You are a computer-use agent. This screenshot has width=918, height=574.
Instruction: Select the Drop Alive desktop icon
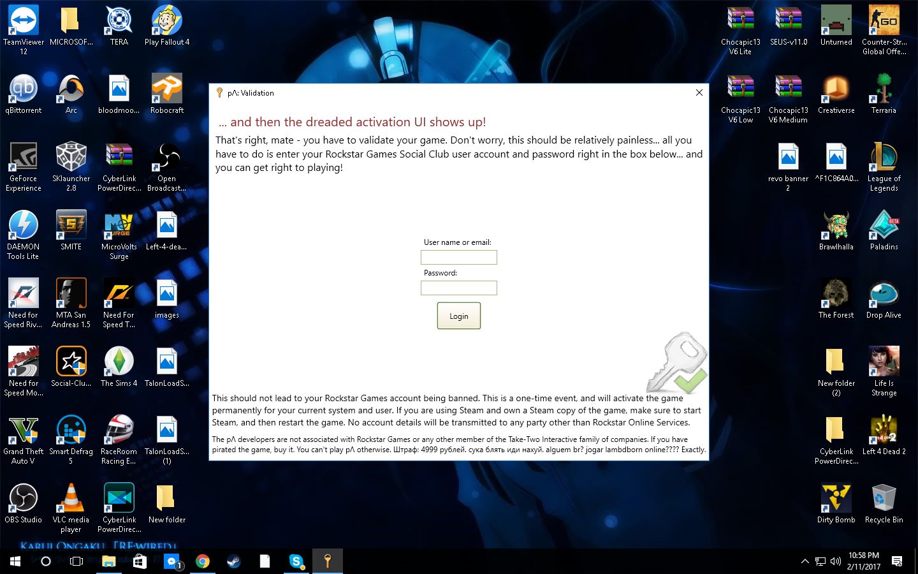click(884, 299)
